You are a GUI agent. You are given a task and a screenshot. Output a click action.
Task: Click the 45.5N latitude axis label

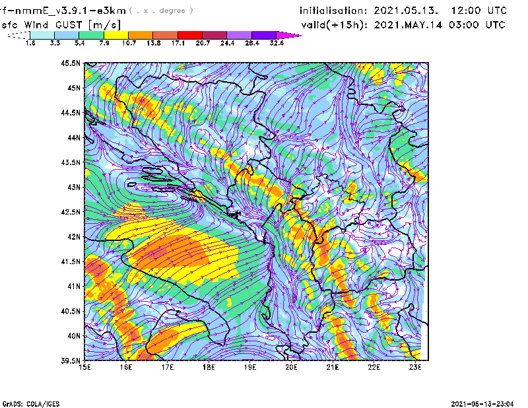[71, 63]
